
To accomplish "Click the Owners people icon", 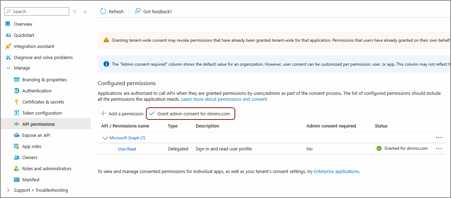I will pos(16,157).
